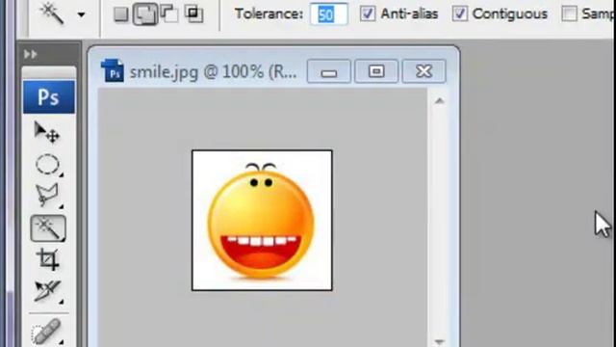The height and width of the screenshot is (347, 616).
Task: Expand the toolbox with double-arrow
Action: coord(30,54)
